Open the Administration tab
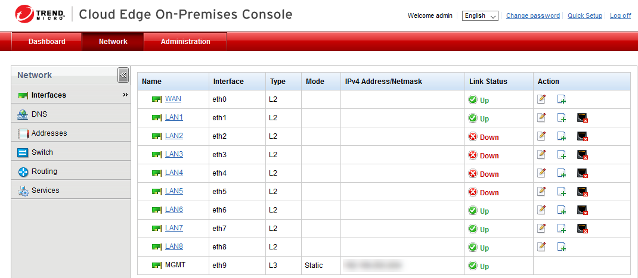 tap(185, 42)
